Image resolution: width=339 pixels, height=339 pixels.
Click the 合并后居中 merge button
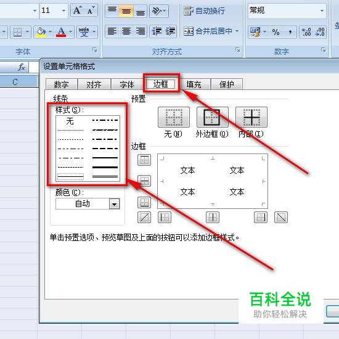click(208, 31)
